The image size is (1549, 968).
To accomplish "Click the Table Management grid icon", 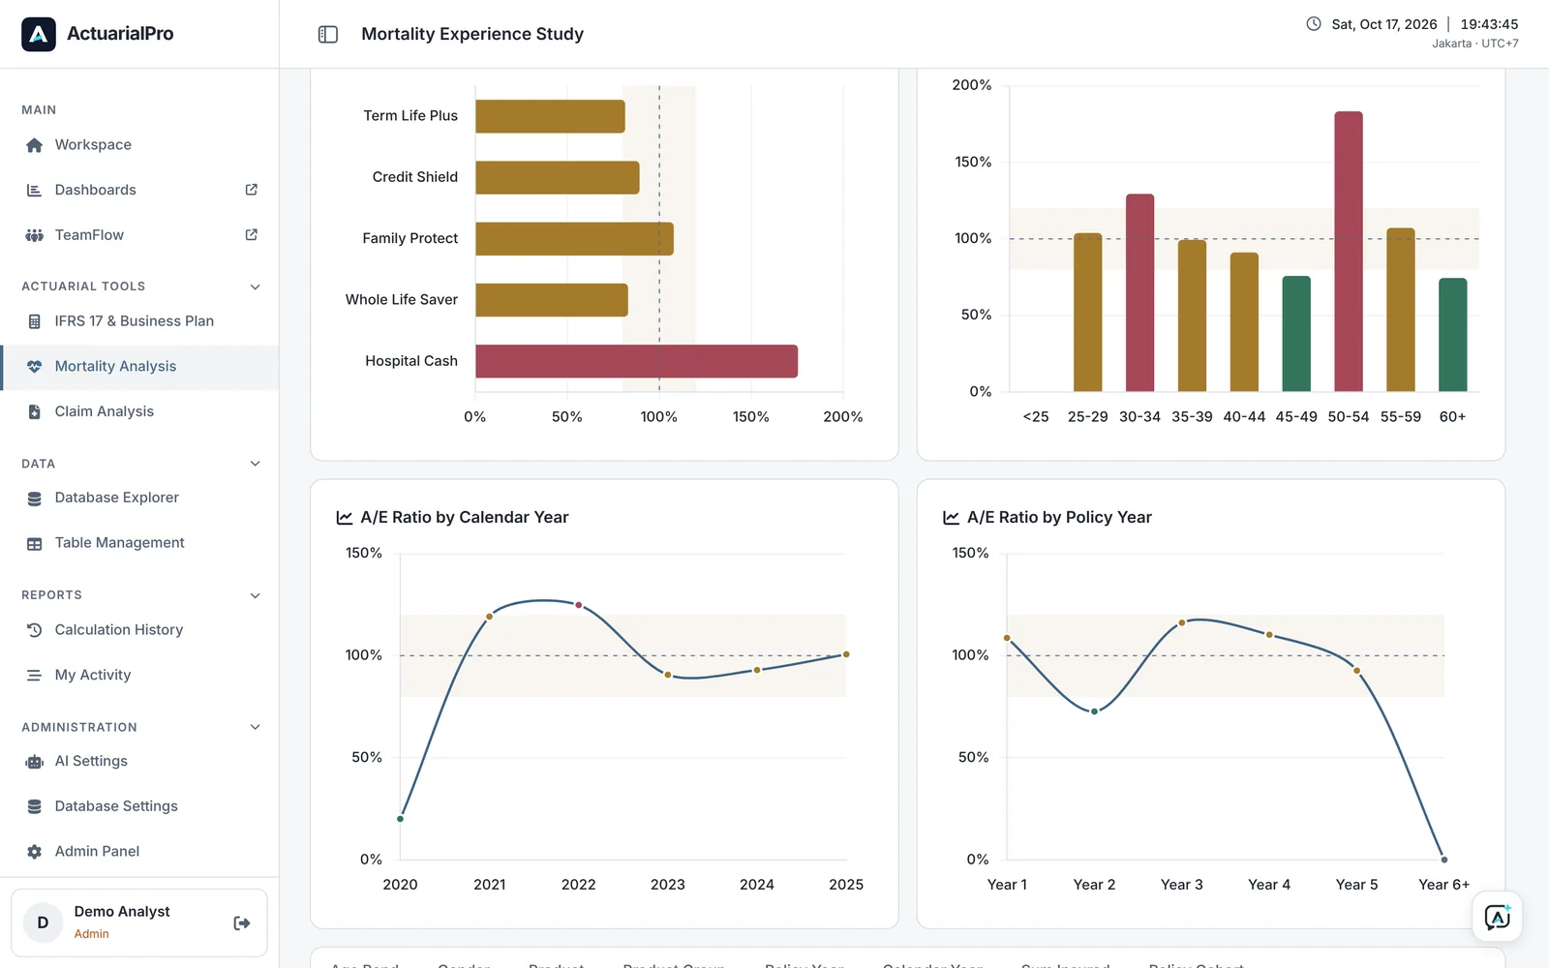I will pyautogui.click(x=35, y=544).
